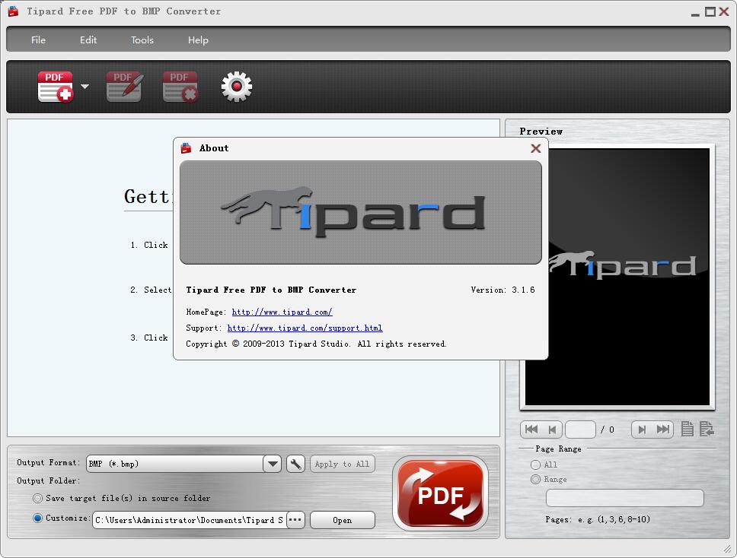Open the Edit menu
737x558 pixels.
[x=88, y=40]
